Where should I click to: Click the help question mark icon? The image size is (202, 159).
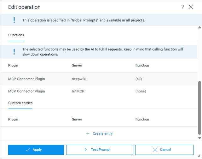182,7
